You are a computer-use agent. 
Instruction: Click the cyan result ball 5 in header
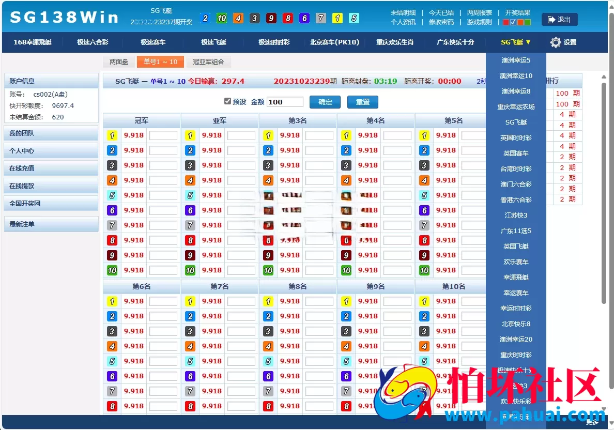[x=354, y=18]
